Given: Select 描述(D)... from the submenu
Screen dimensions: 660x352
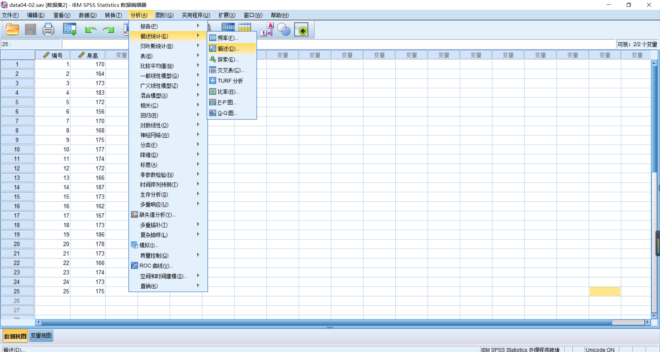Looking at the screenshot, I should (x=232, y=49).
